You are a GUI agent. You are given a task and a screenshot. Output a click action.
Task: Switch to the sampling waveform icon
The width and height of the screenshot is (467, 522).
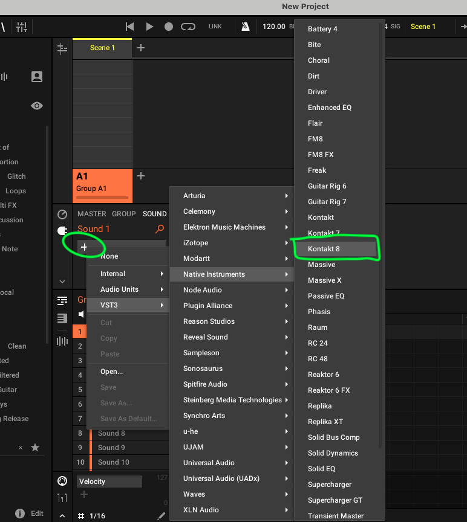(x=62, y=341)
